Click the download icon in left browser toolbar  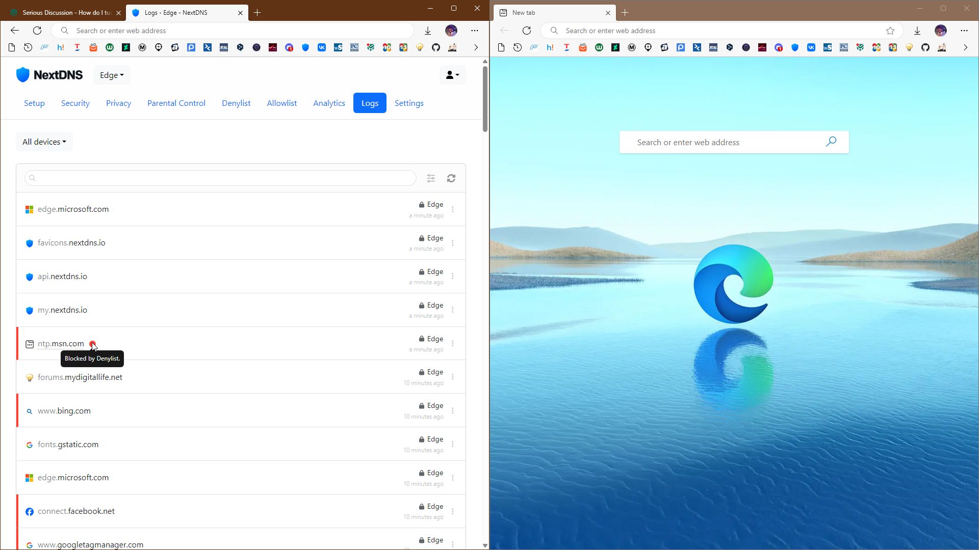click(x=428, y=31)
